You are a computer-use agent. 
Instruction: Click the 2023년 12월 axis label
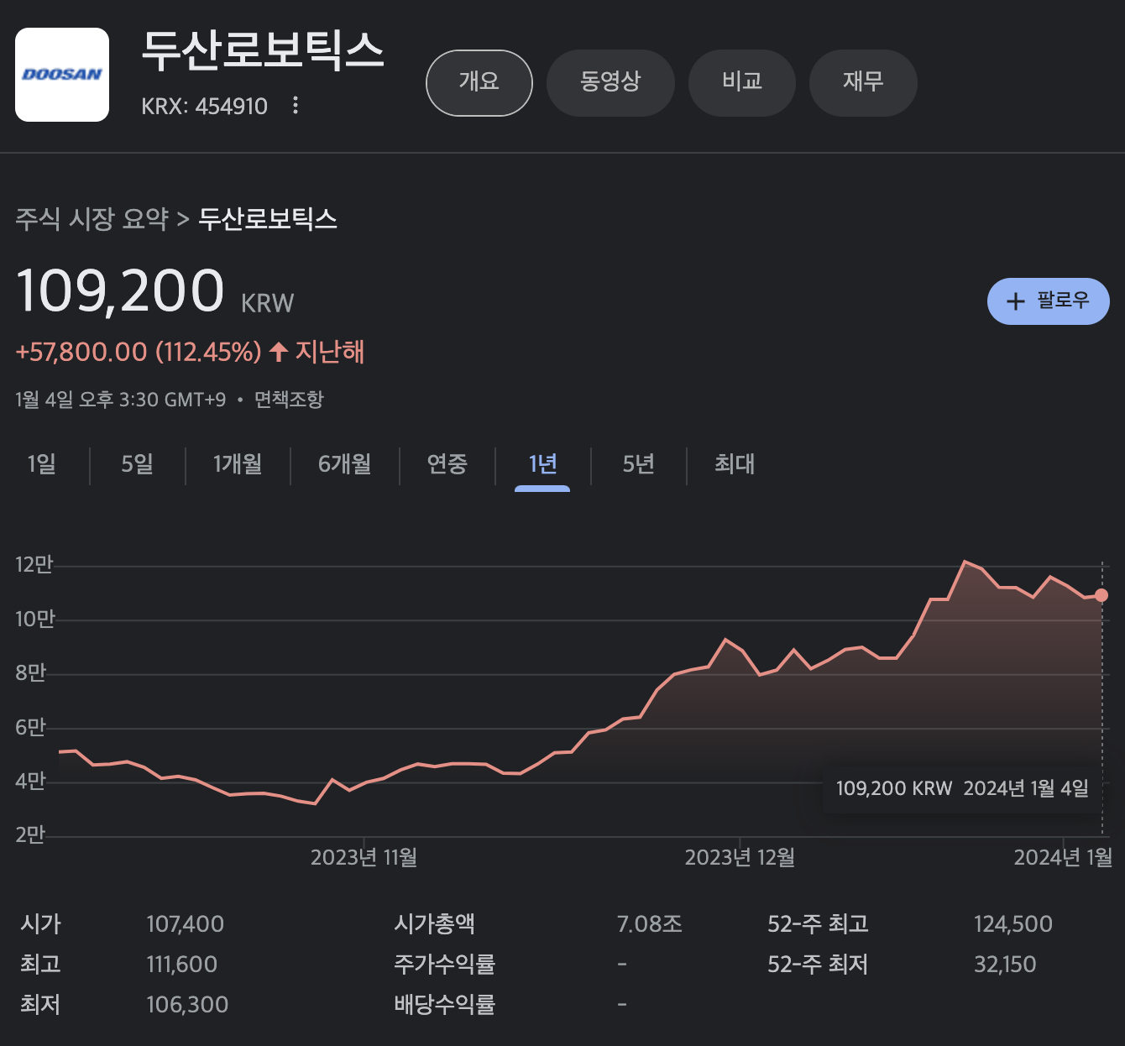740,857
